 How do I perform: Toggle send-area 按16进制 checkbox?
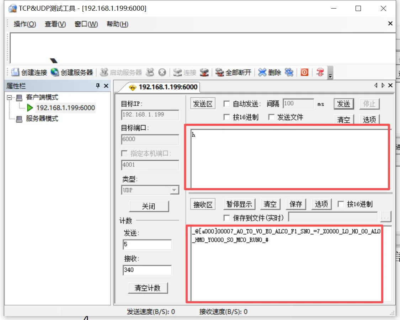(x=226, y=117)
